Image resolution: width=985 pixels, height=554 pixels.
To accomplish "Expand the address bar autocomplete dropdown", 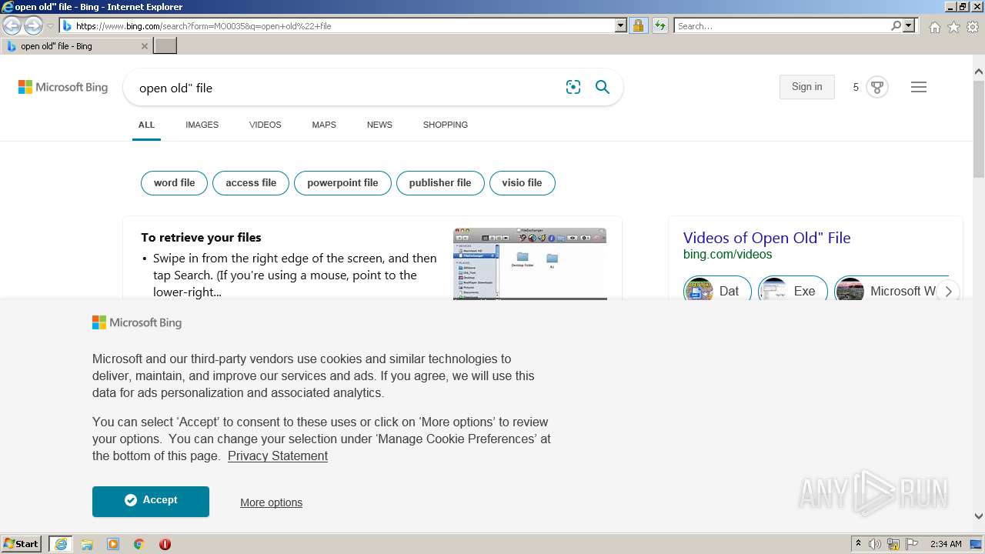I will point(621,26).
